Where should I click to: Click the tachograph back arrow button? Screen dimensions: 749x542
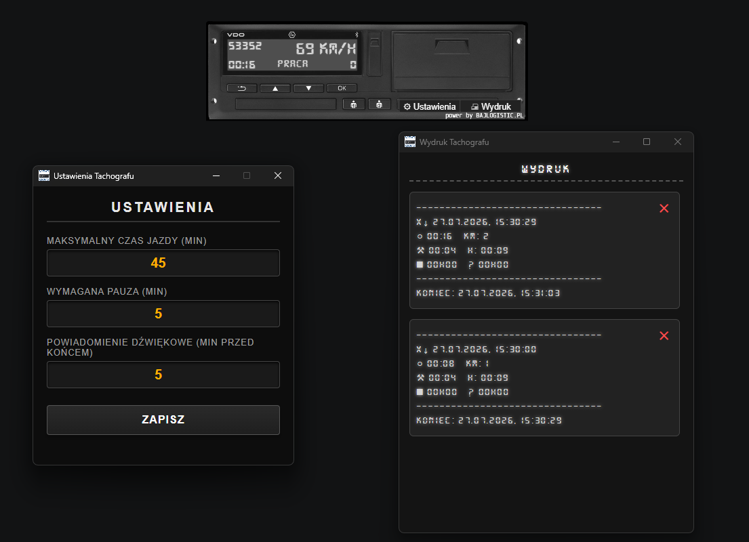tap(242, 88)
